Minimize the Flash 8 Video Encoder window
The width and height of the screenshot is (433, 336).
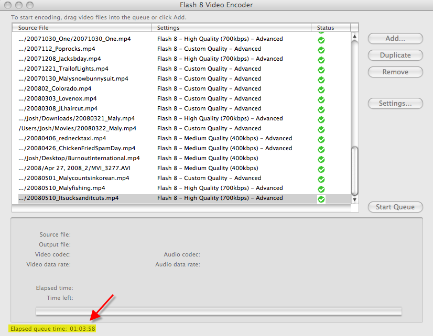(19, 5)
